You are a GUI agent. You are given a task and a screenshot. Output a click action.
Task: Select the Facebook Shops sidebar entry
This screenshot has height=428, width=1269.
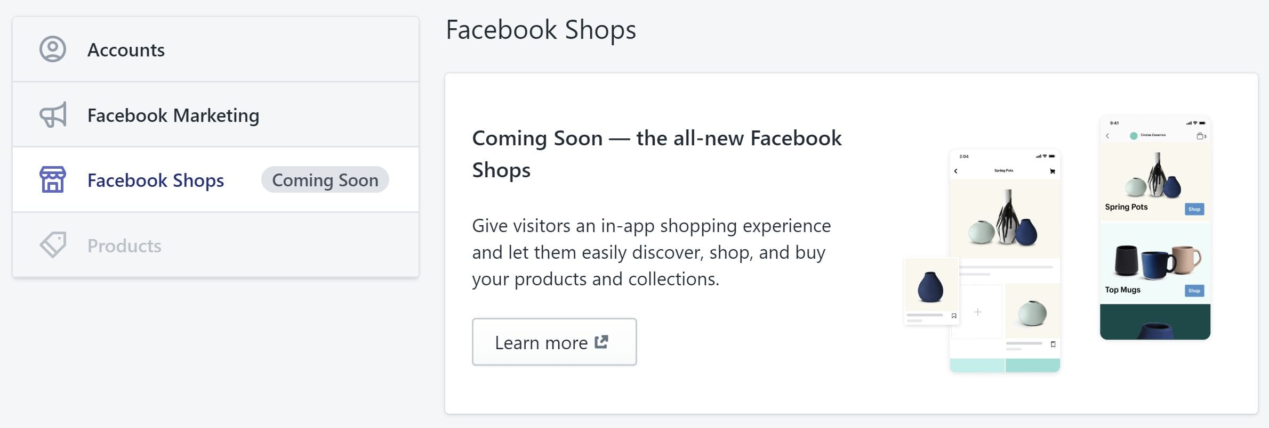[155, 180]
